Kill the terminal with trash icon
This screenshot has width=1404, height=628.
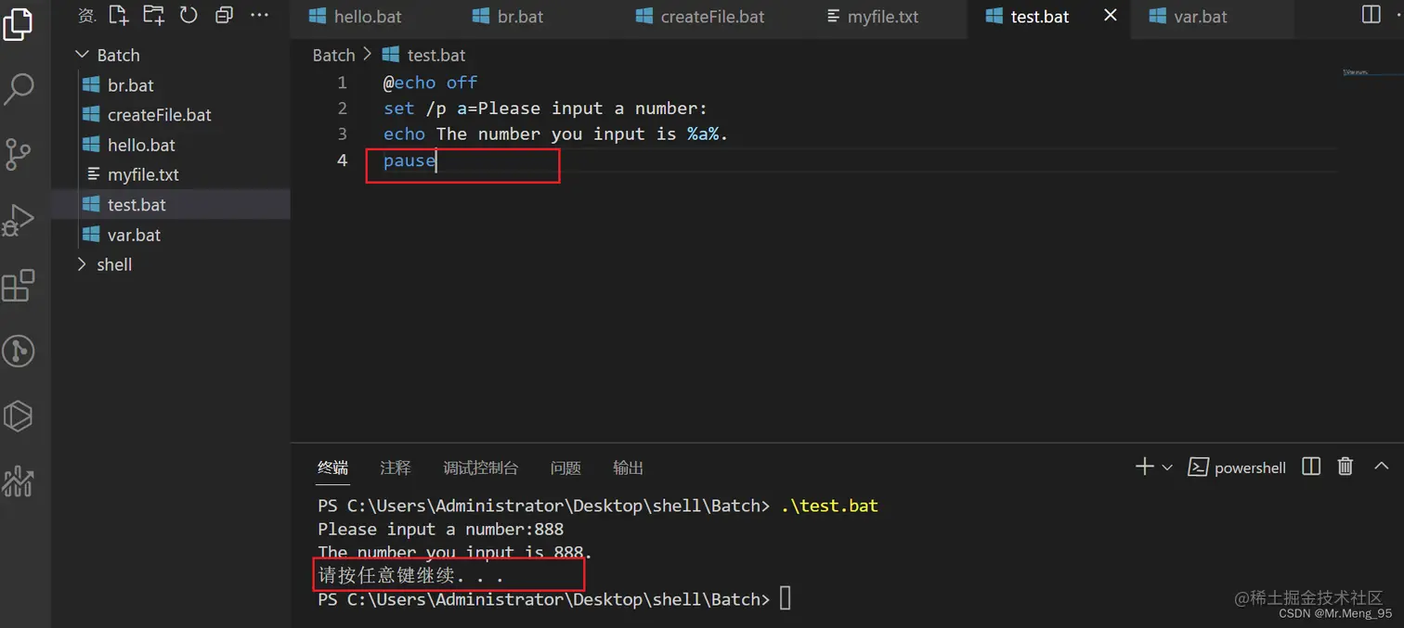pos(1345,467)
